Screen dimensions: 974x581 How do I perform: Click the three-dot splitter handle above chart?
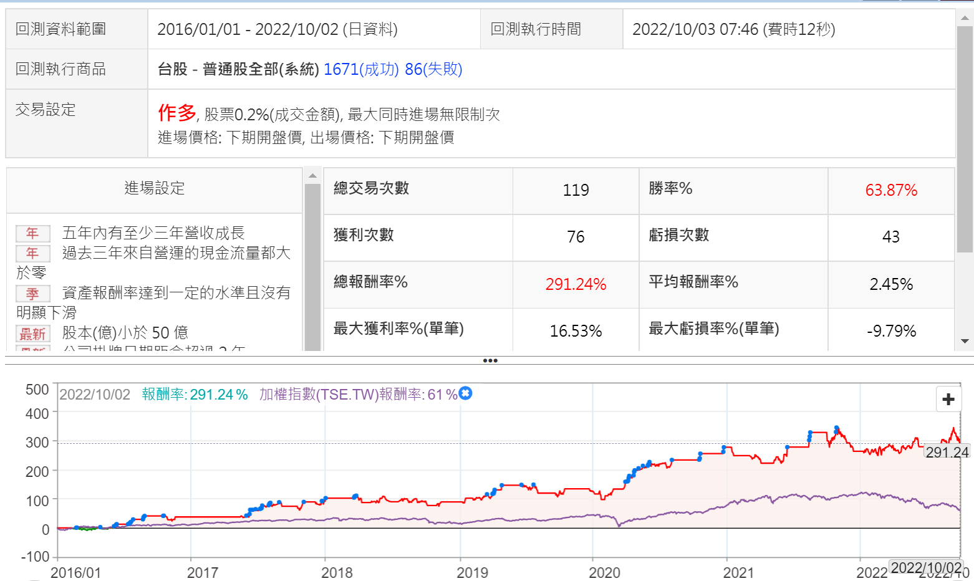(490, 360)
